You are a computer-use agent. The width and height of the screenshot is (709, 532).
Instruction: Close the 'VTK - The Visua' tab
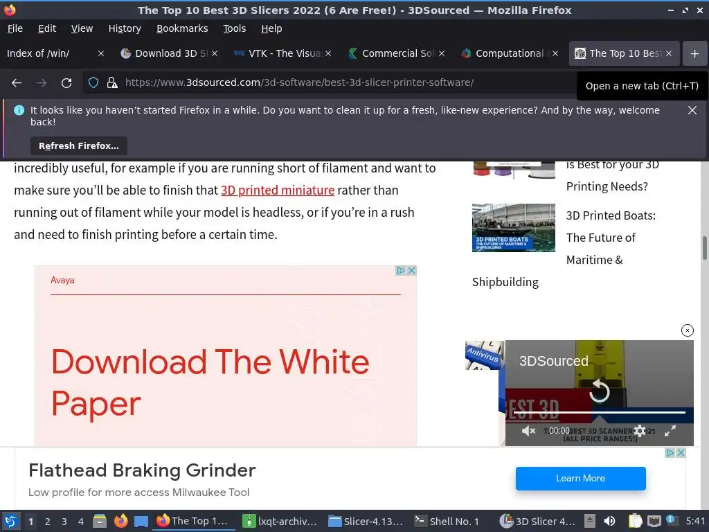tap(328, 53)
